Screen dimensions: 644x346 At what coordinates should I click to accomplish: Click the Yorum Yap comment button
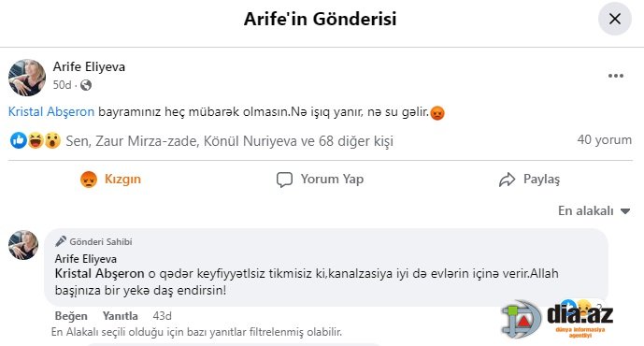pyautogui.click(x=320, y=180)
